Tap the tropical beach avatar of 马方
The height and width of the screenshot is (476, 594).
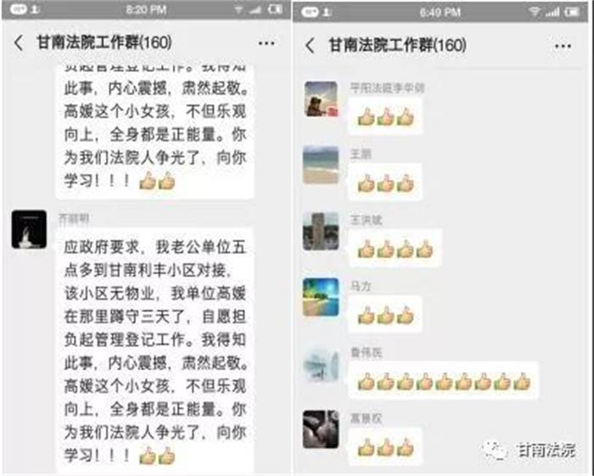click(x=321, y=297)
